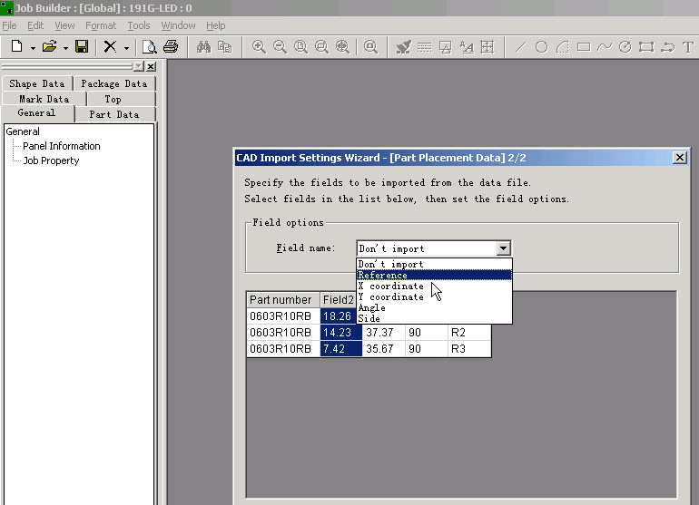Click the zoom-all crosshair magnifier icon
This screenshot has height=505, width=699.
click(x=342, y=46)
